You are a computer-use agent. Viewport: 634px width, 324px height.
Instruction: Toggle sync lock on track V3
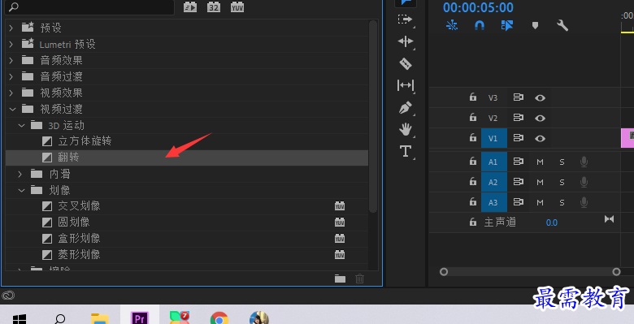click(519, 97)
